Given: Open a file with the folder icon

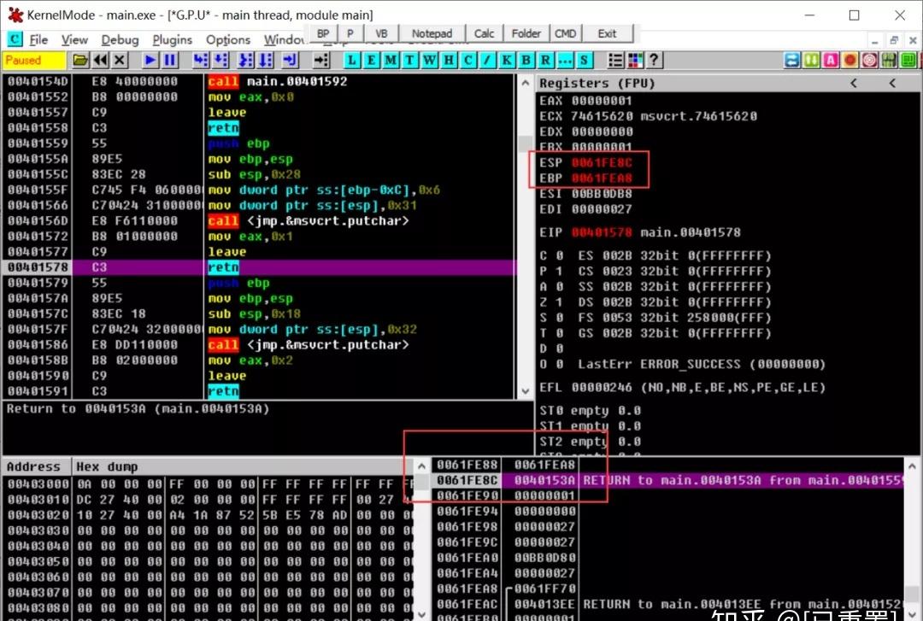Looking at the screenshot, I should tap(80, 60).
